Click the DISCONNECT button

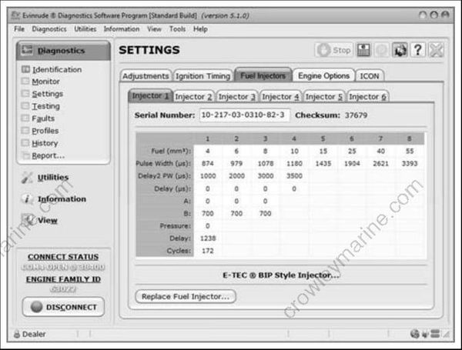(63, 307)
